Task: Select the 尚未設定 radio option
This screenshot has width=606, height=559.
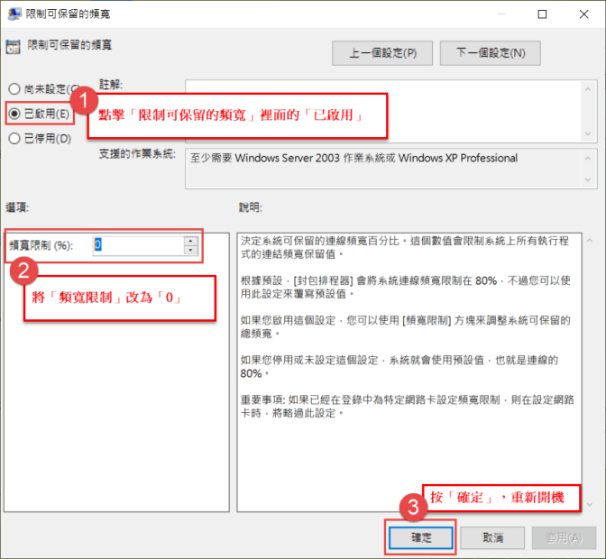Action: click(14, 89)
